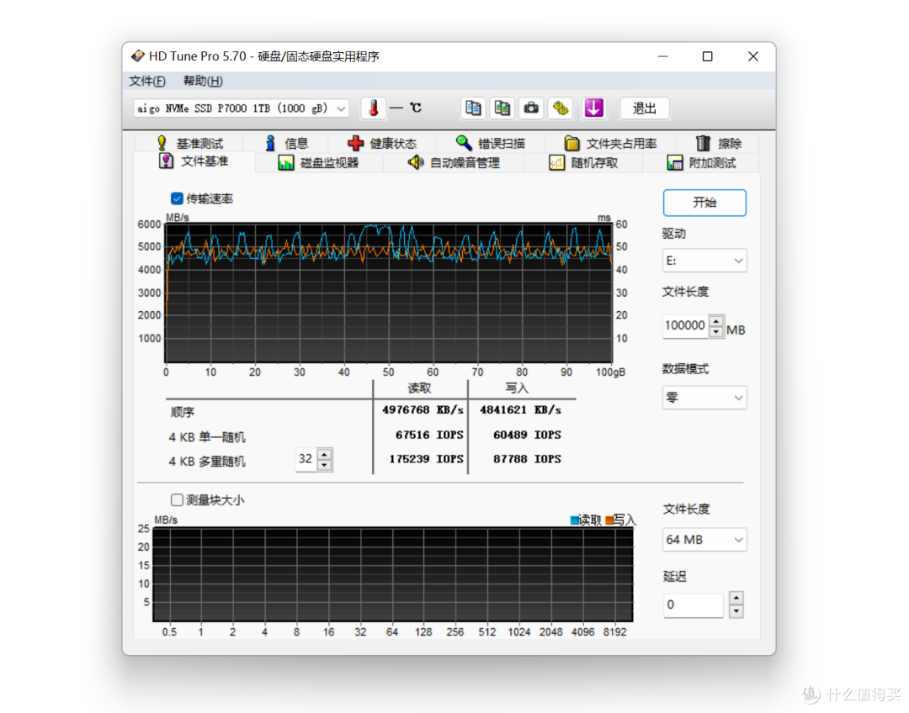Select the 文件基准 tab
The height and width of the screenshot is (713, 909).
[x=194, y=161]
